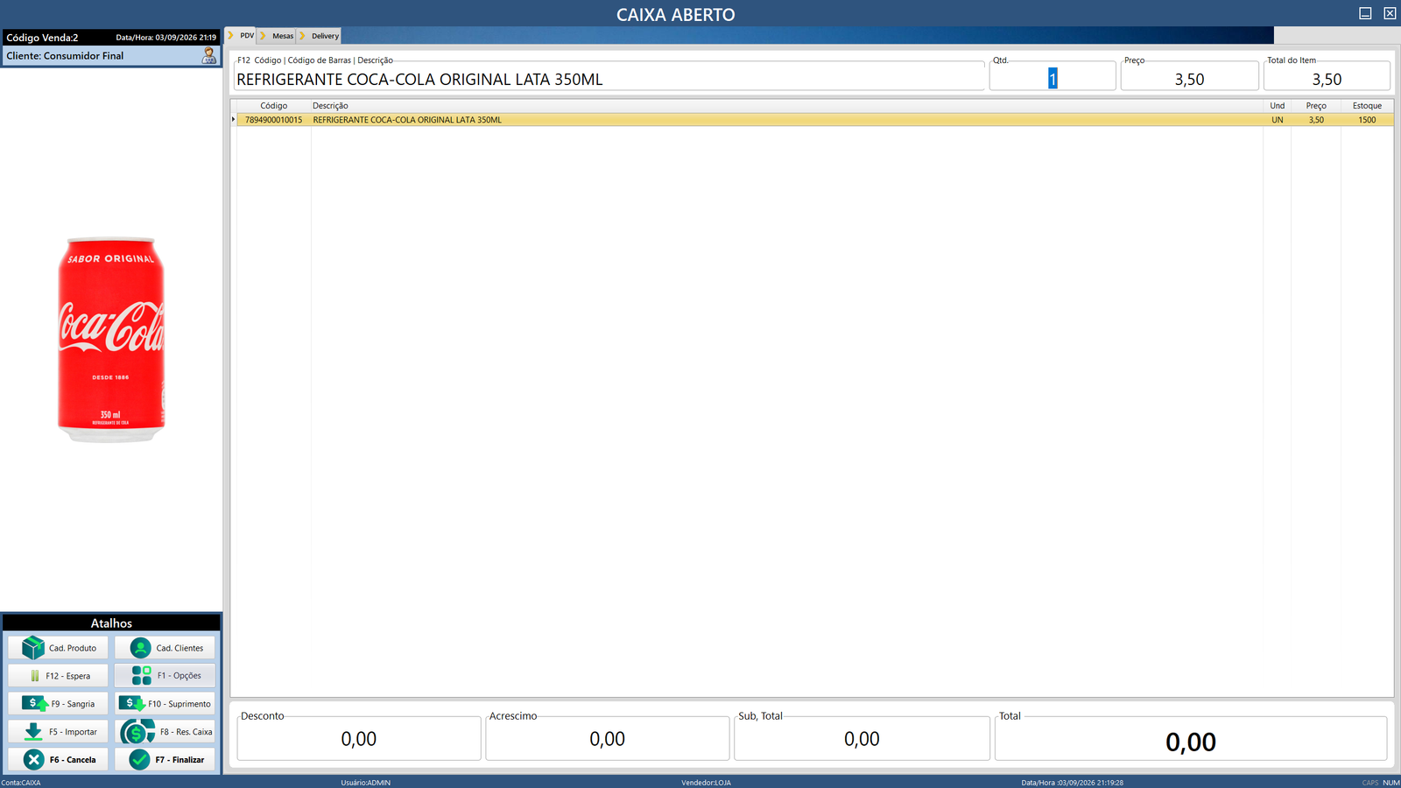Image resolution: width=1401 pixels, height=788 pixels.
Task: Focus the Qtd. quantity field
Action: 1053,79
